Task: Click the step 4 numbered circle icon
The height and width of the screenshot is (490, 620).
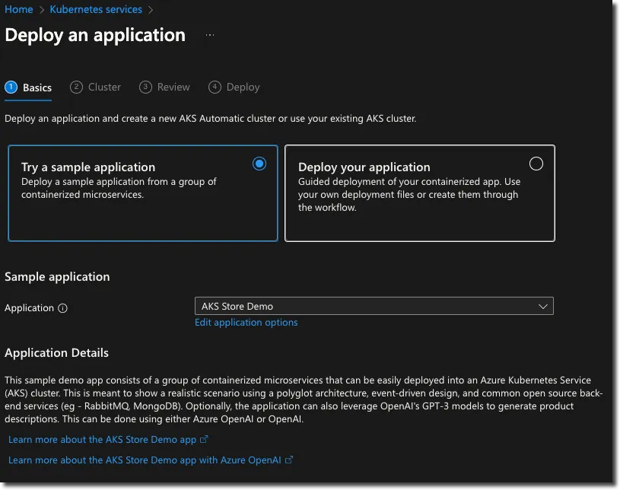Action: point(215,87)
